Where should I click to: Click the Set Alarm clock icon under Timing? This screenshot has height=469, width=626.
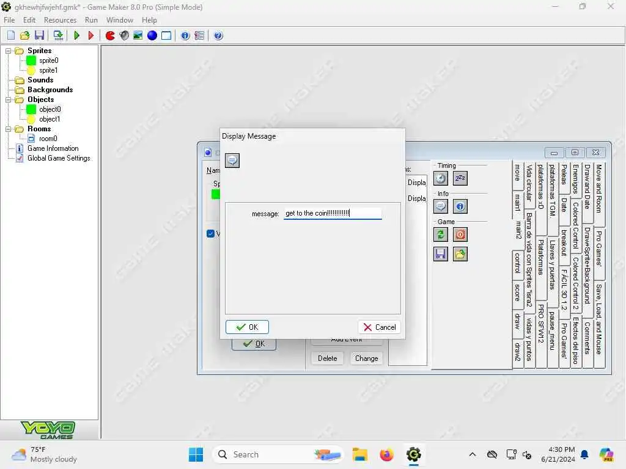[x=441, y=178]
